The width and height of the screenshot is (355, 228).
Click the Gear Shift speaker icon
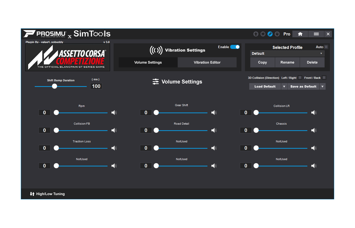point(214,112)
